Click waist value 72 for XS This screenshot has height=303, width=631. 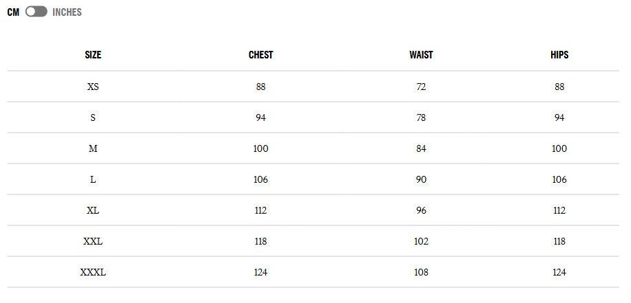tap(421, 87)
